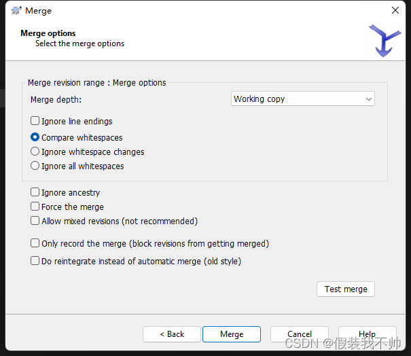Close the Merge dialog window
This screenshot has width=411, height=356.
pyautogui.click(x=395, y=10)
